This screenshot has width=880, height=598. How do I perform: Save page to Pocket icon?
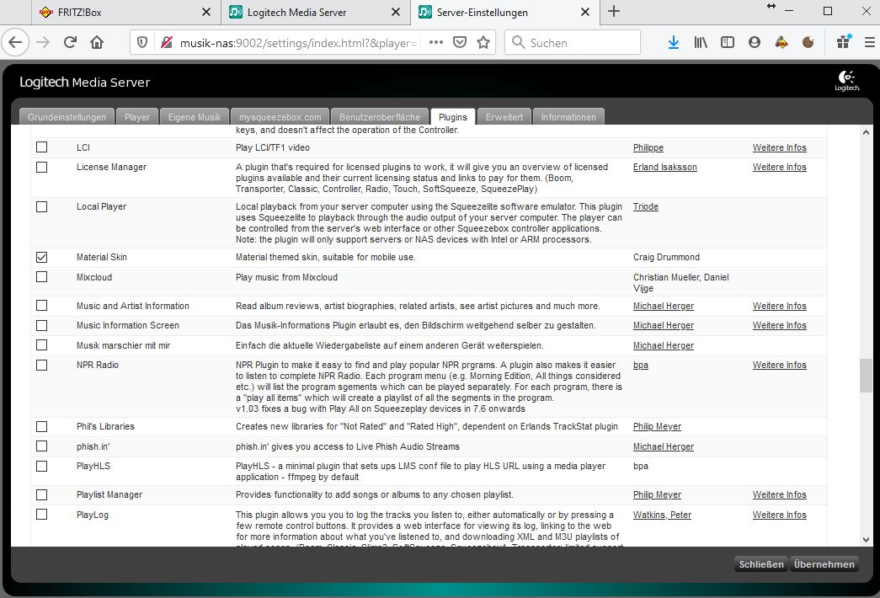(x=460, y=43)
